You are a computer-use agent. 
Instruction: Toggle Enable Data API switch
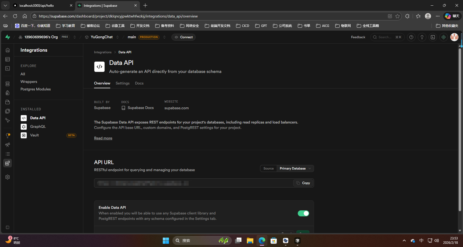point(303,213)
